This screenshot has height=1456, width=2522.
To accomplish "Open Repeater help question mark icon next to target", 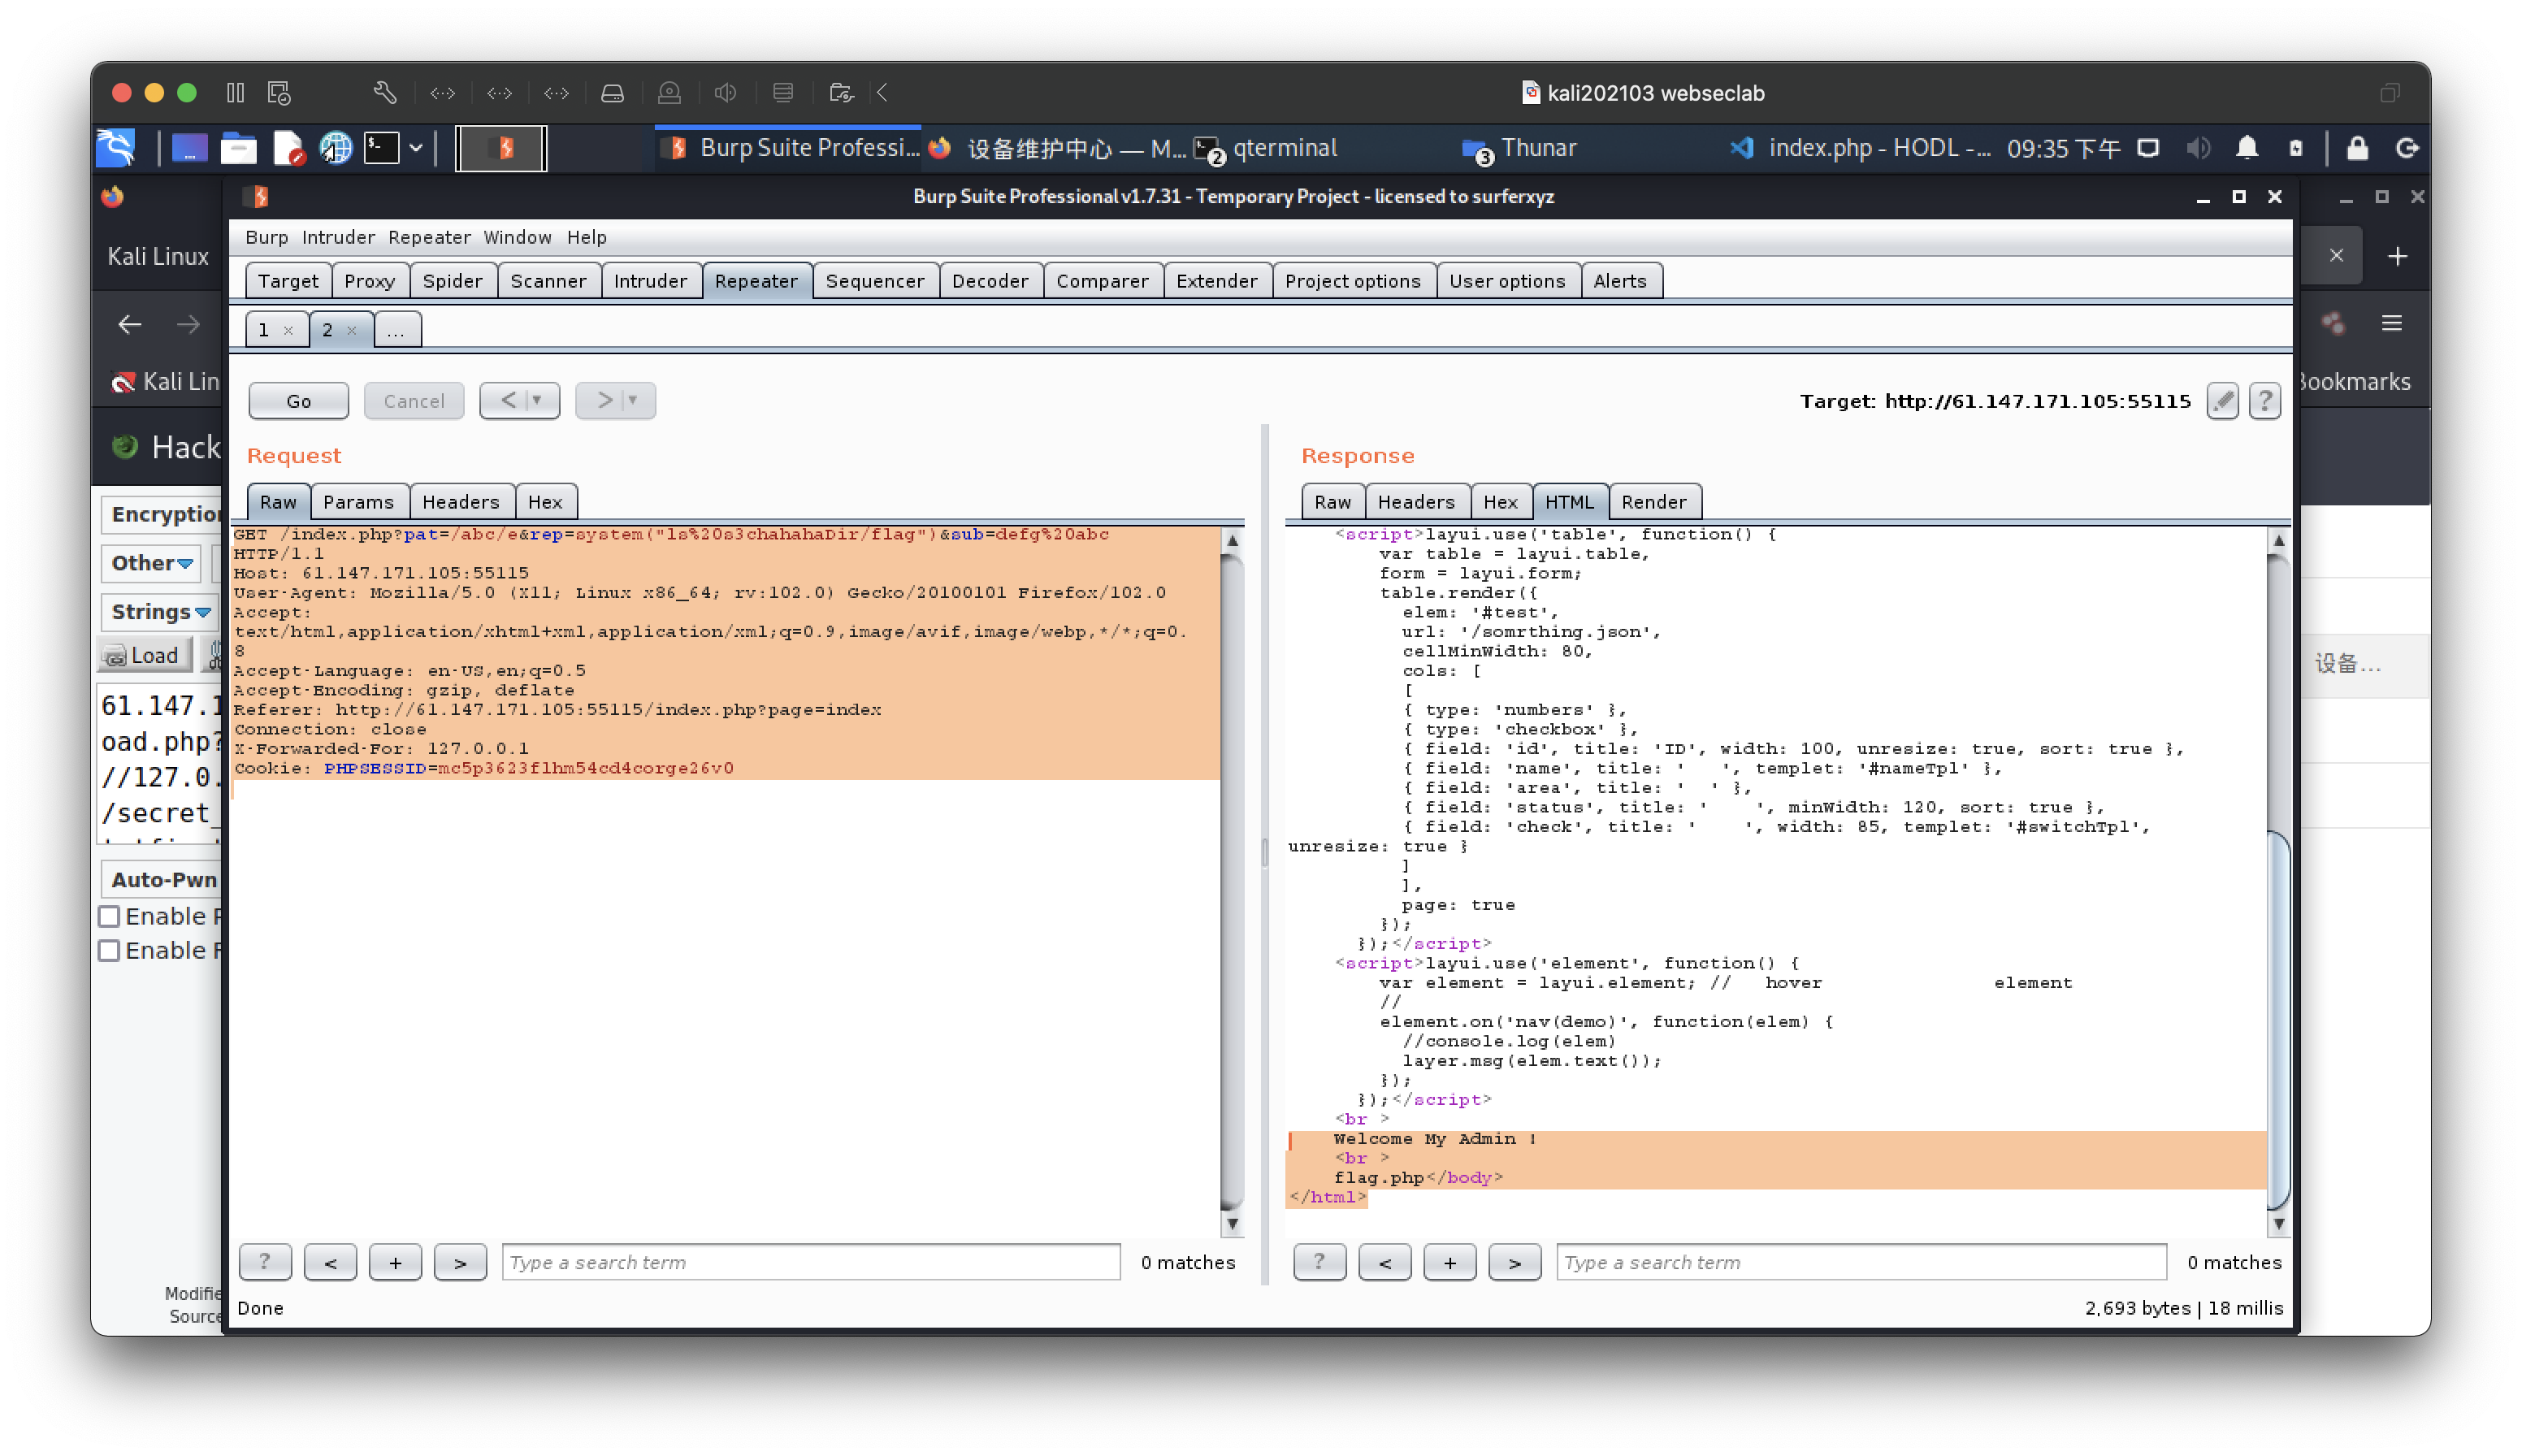I will point(2264,401).
